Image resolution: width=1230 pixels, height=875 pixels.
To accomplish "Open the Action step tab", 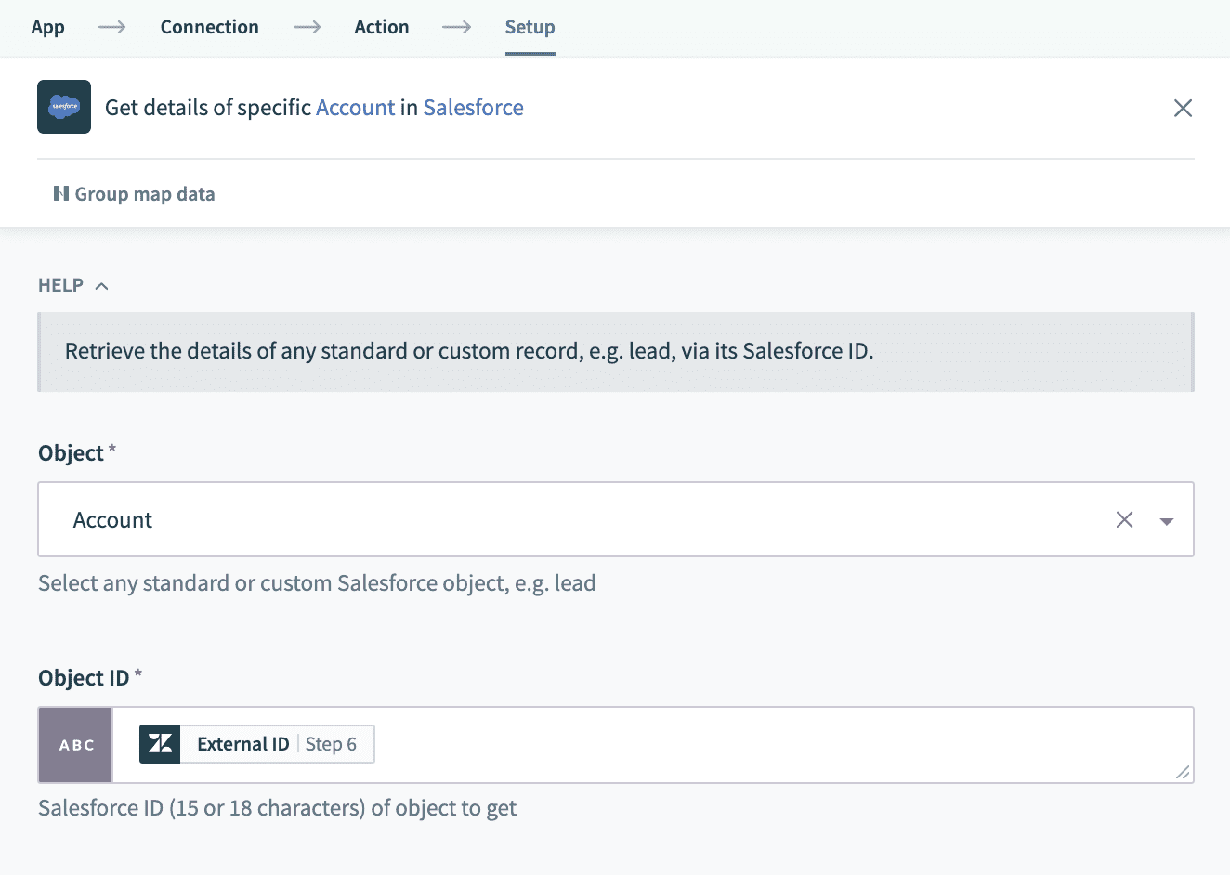I will click(x=381, y=27).
